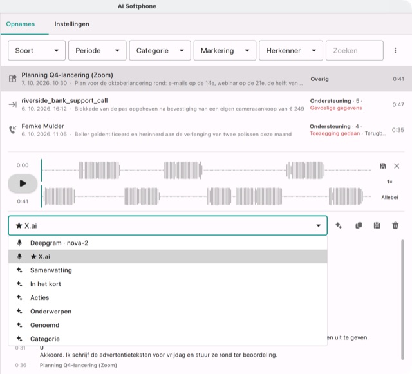Click the transcript scrollbar
The height and width of the screenshot is (374, 412).
tap(402, 299)
